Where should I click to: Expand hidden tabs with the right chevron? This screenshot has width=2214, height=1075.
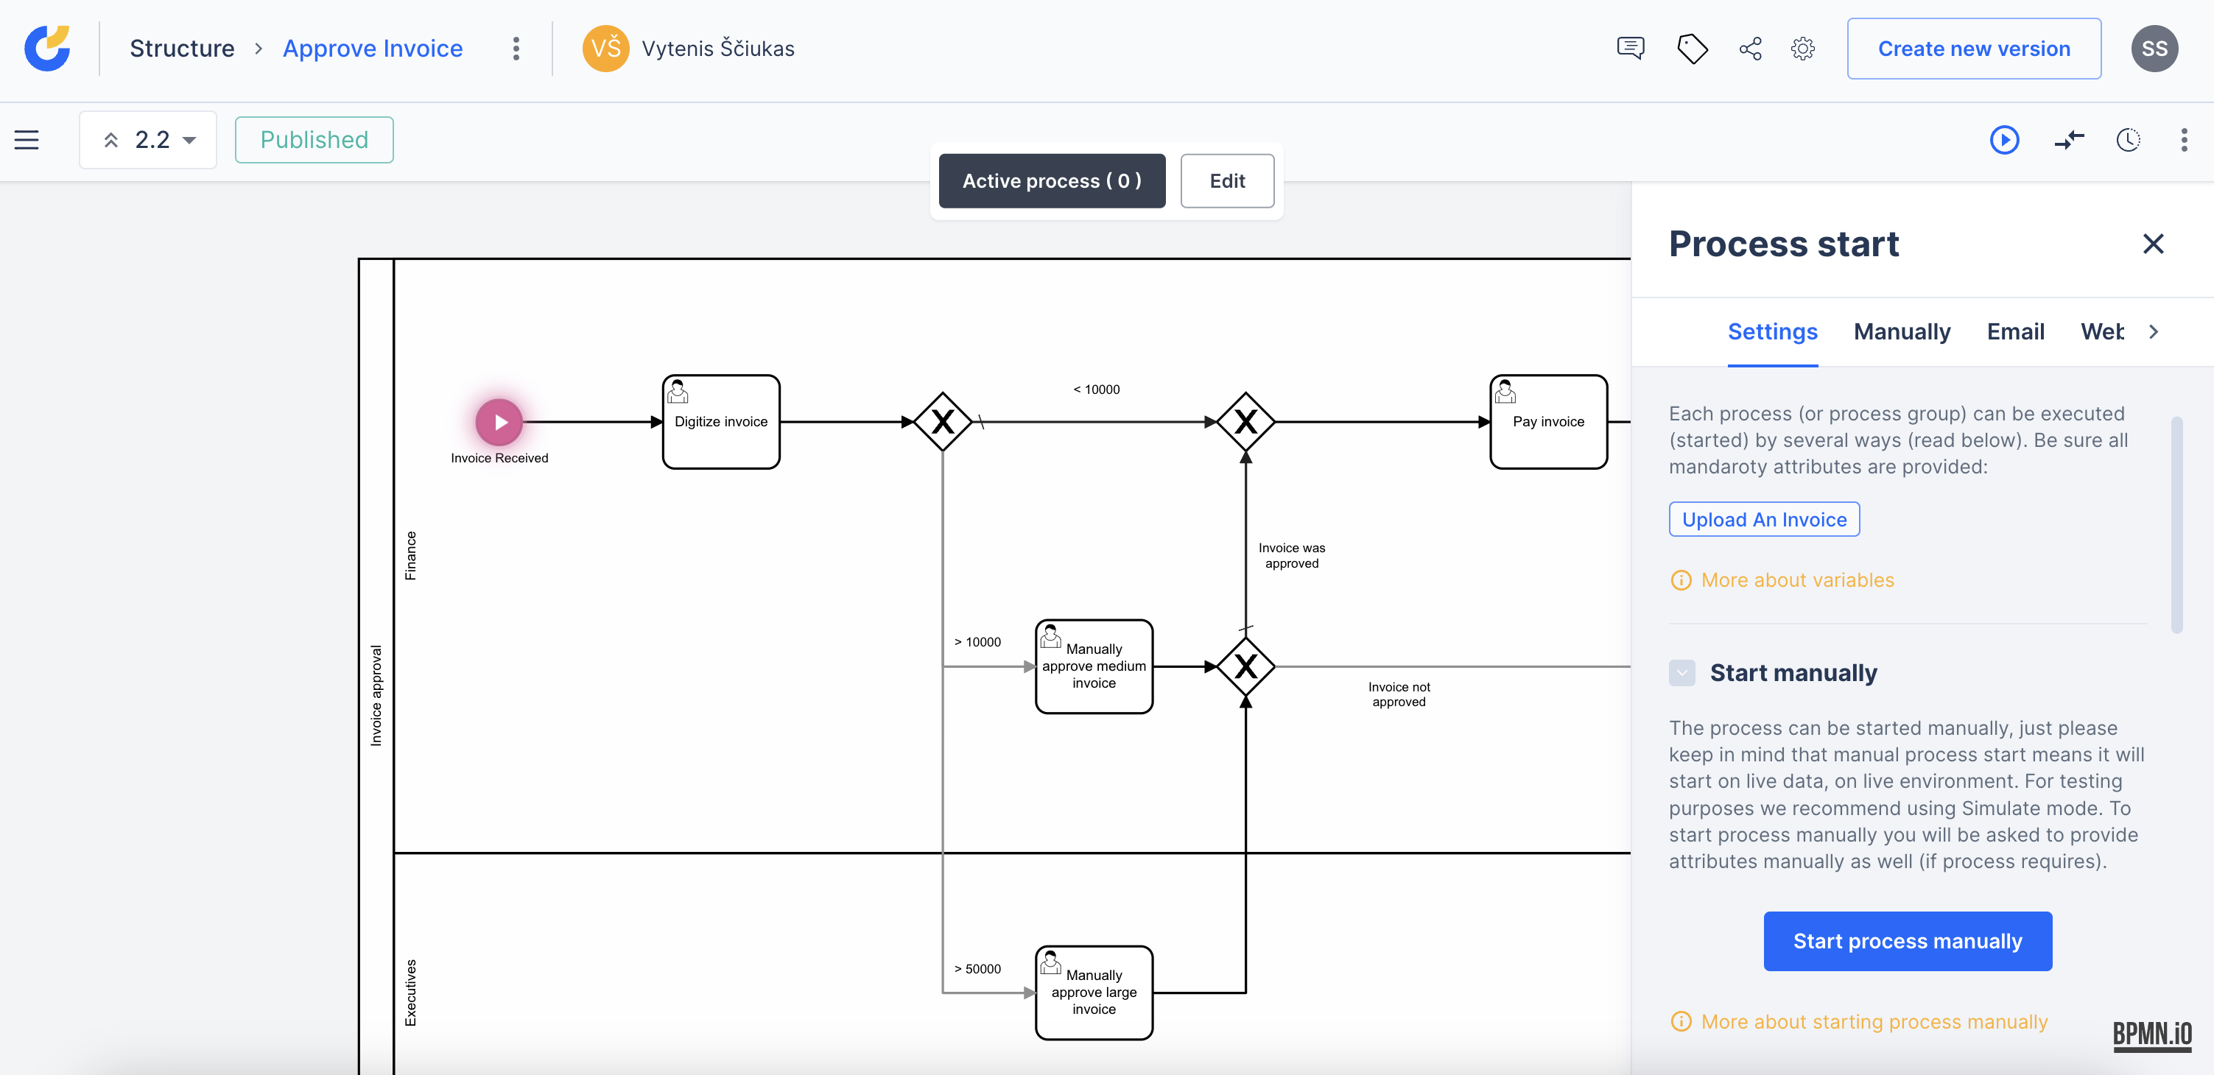coord(2154,331)
